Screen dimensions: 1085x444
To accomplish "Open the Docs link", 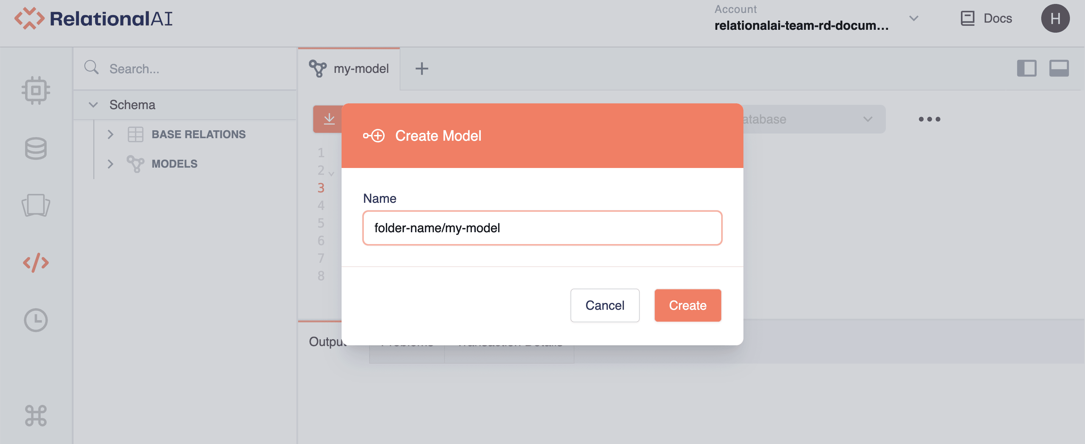I will pyautogui.click(x=986, y=19).
